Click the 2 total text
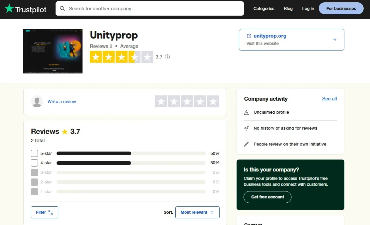This screenshot has height=225, width=370. pyautogui.click(x=38, y=141)
